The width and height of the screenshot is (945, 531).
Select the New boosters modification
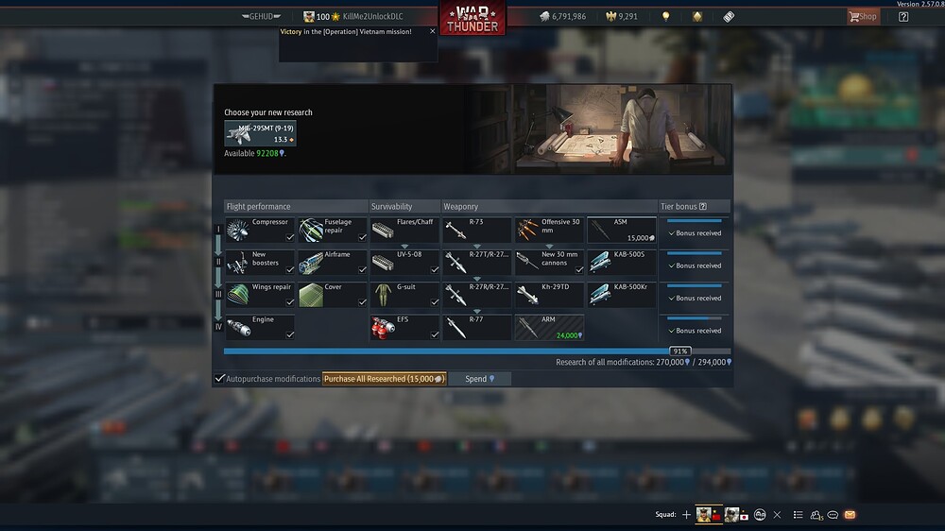[260, 263]
